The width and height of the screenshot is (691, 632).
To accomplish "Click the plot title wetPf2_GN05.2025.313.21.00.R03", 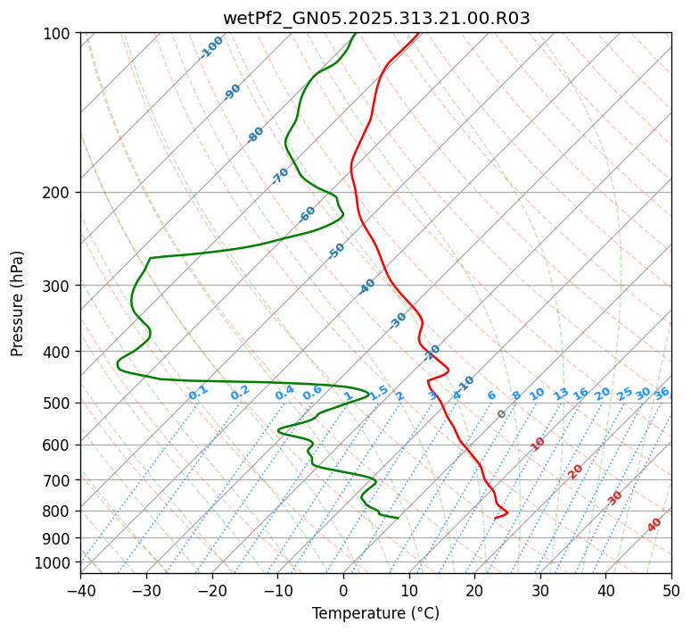I will [x=375, y=18].
